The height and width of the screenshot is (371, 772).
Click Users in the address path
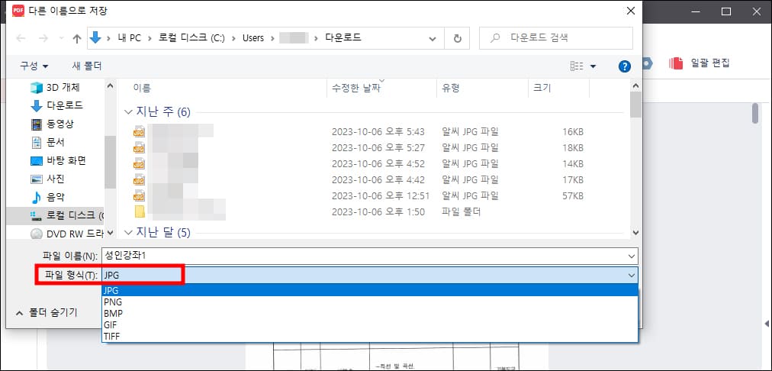click(x=253, y=38)
